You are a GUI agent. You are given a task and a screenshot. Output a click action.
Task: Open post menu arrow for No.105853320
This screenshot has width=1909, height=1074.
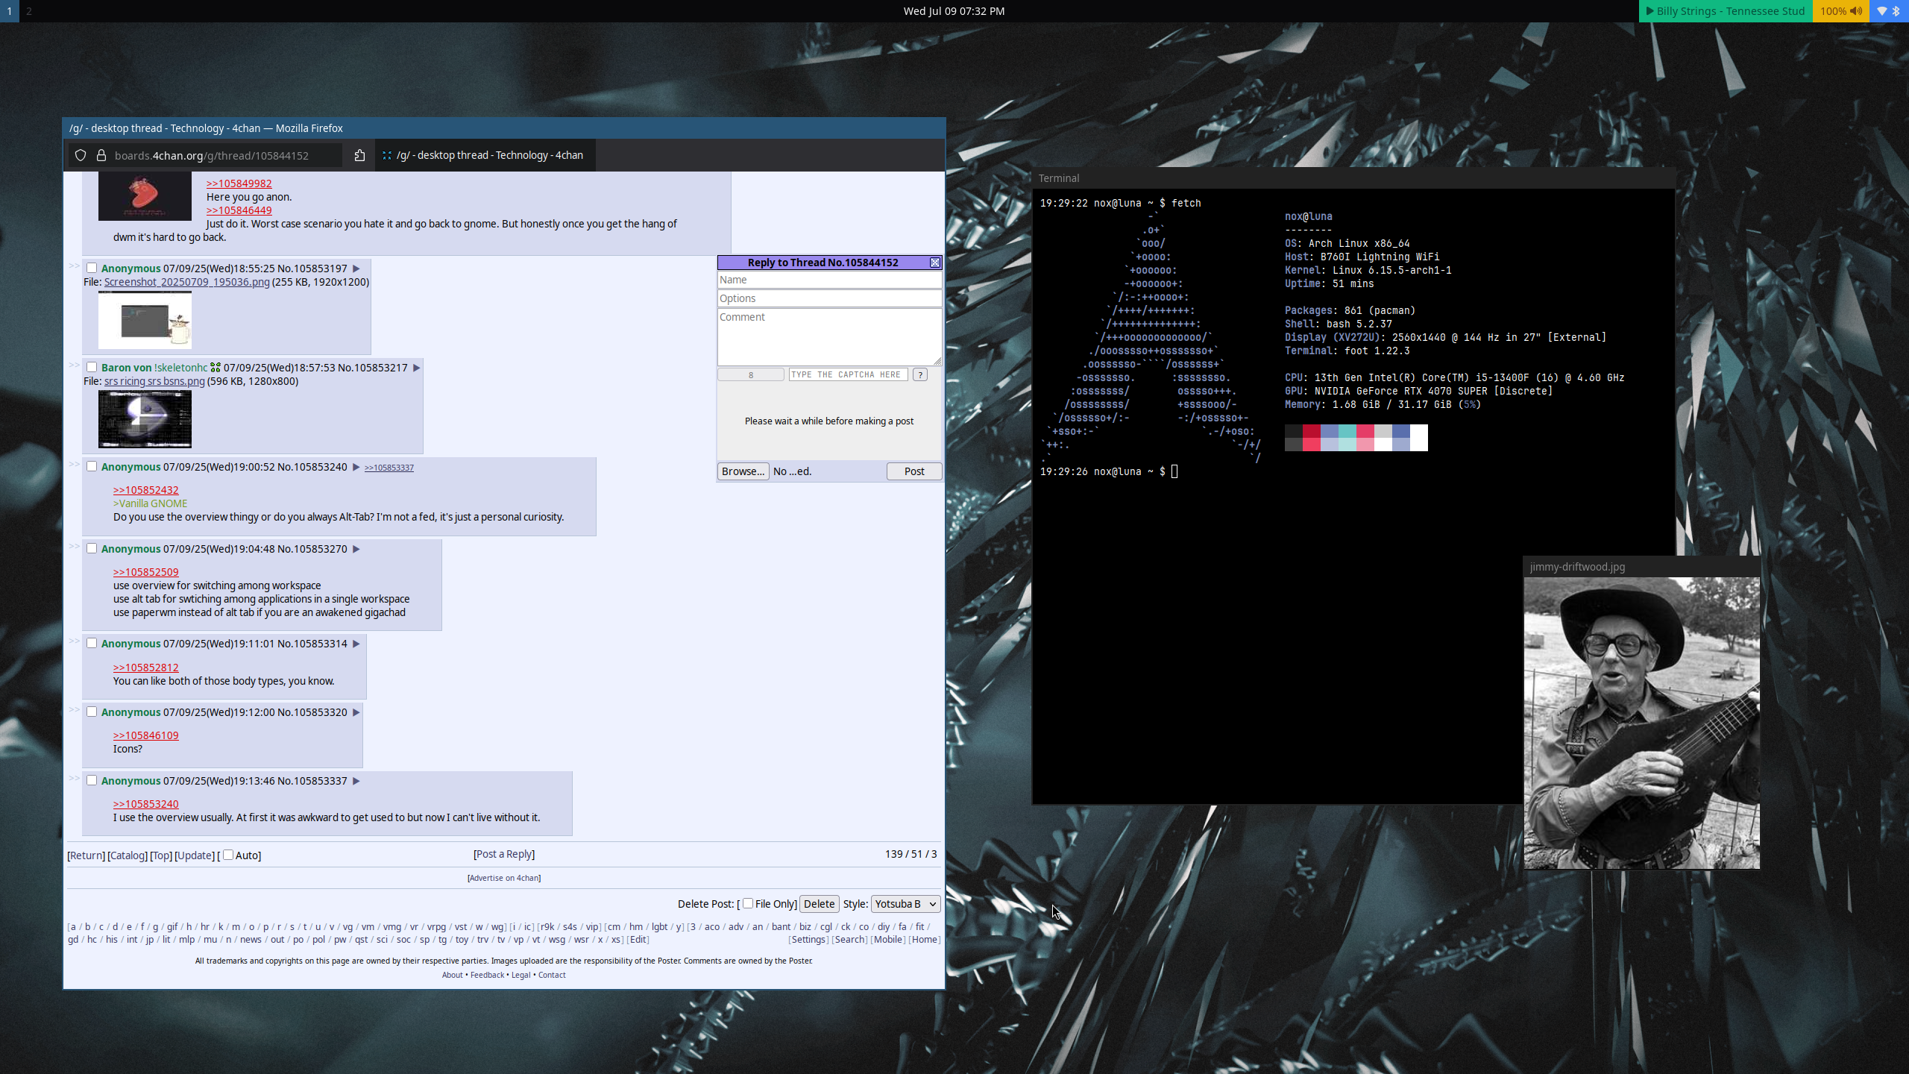tap(356, 712)
